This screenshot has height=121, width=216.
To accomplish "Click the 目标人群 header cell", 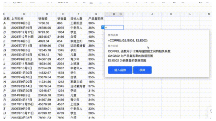I will tap(79, 19).
